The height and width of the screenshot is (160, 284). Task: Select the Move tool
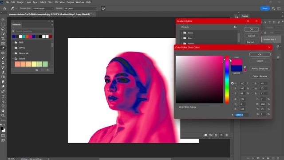pos(3,19)
